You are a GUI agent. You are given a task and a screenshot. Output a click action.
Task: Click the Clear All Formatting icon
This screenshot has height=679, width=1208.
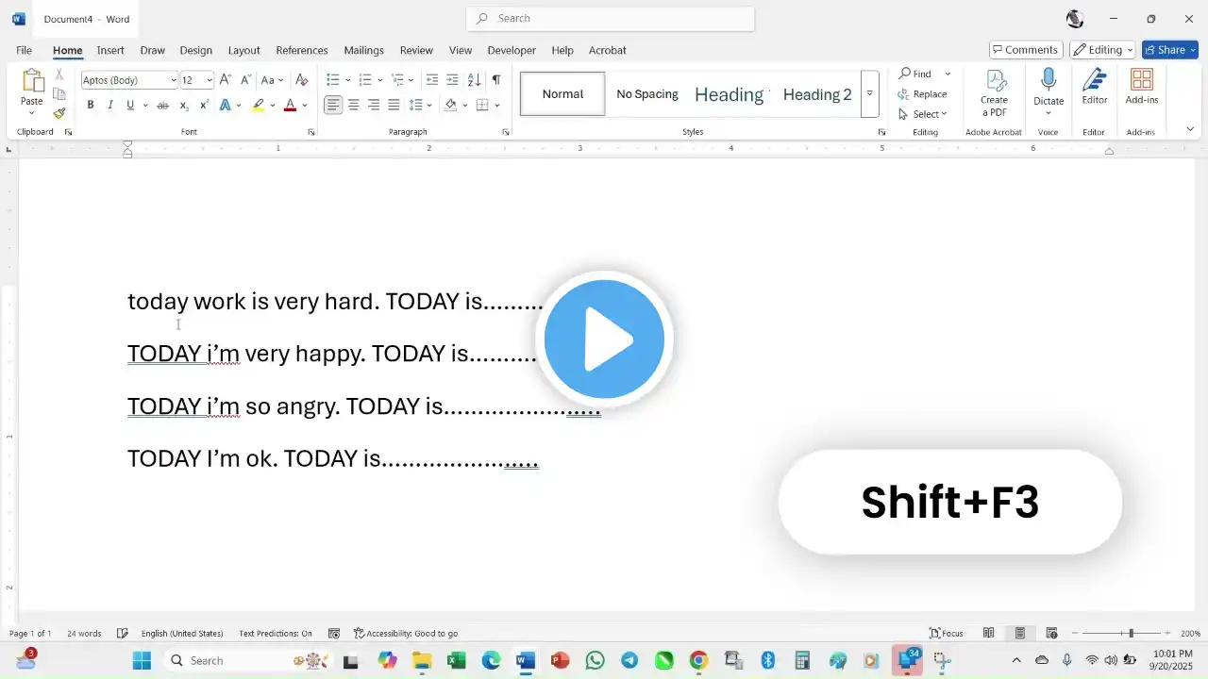click(x=302, y=80)
